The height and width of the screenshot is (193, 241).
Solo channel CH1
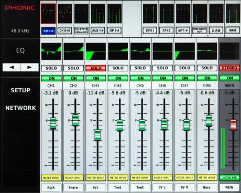51,68
